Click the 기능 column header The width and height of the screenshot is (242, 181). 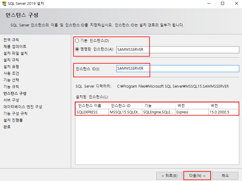point(158,106)
